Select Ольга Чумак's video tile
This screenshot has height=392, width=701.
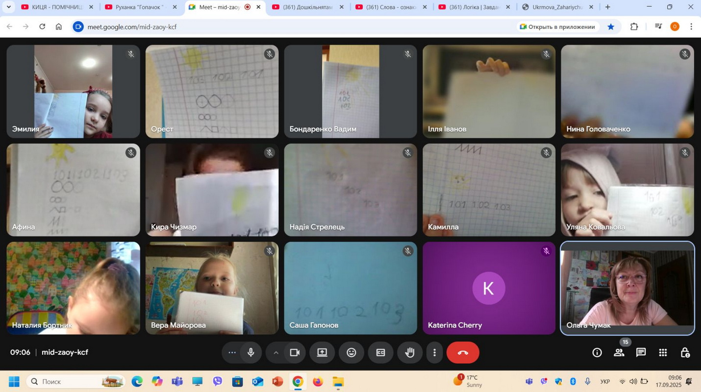coord(627,288)
